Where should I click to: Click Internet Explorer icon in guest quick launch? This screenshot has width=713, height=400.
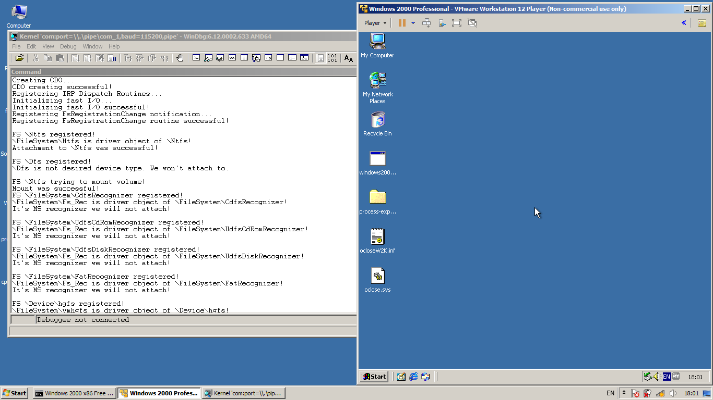[413, 377]
